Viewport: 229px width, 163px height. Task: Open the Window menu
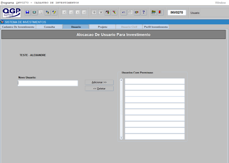coord(220,3)
